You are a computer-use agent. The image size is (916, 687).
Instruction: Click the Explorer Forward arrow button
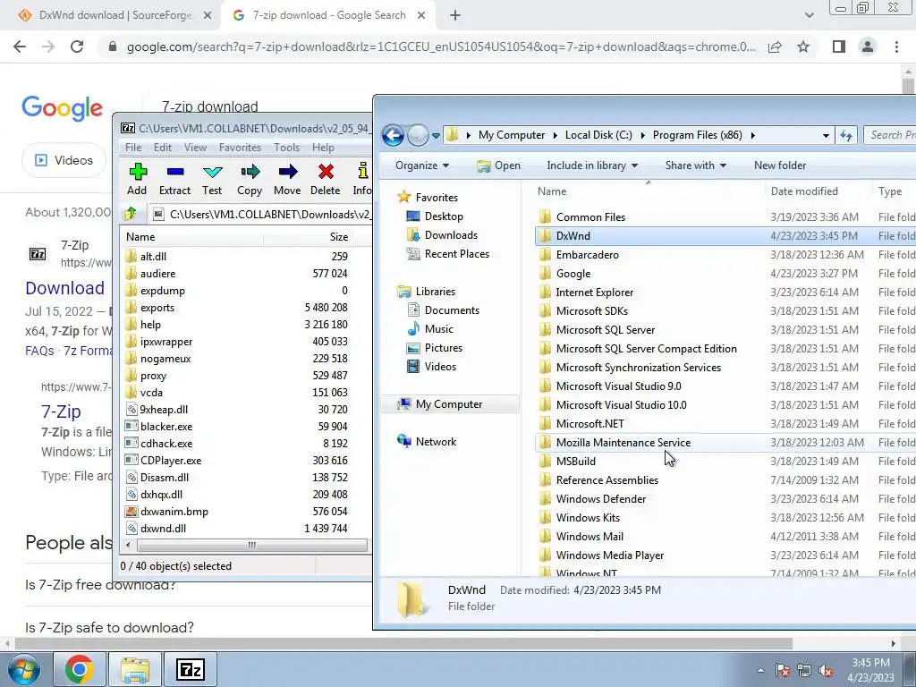click(417, 136)
